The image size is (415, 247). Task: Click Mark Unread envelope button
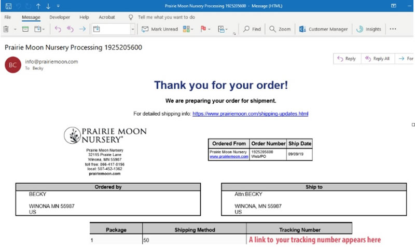coord(159,29)
